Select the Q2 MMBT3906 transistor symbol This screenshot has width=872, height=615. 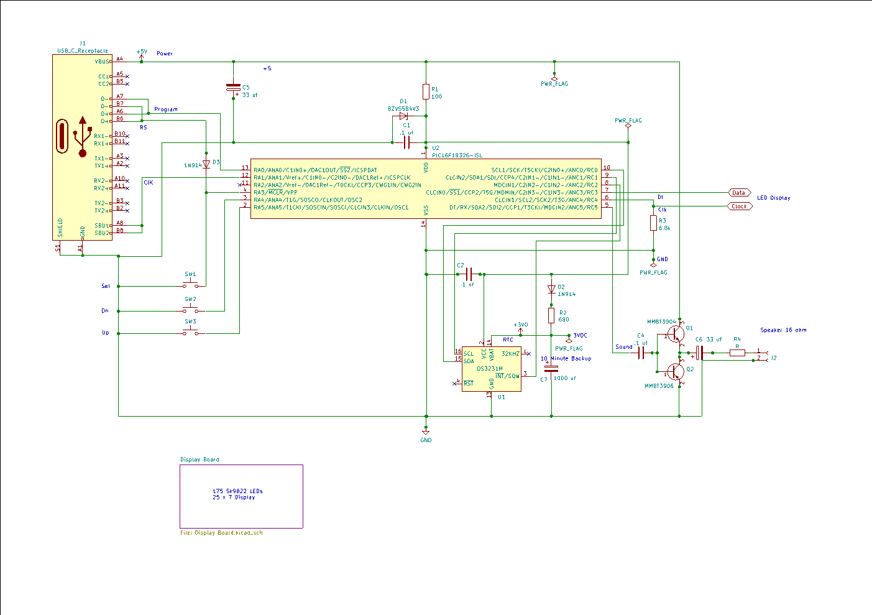[676, 372]
